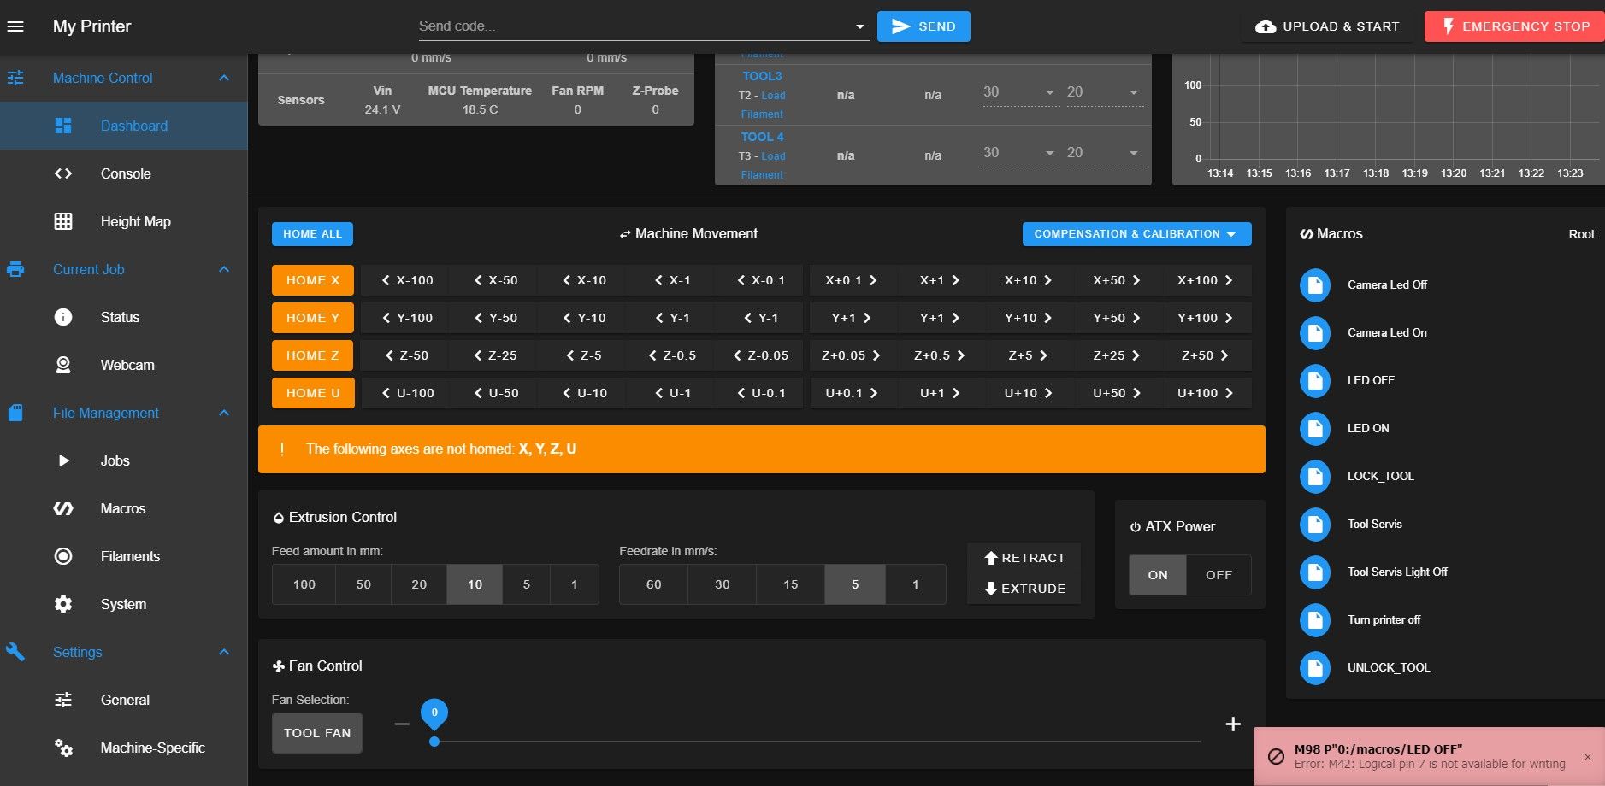Go to Filaments page

pos(124,556)
